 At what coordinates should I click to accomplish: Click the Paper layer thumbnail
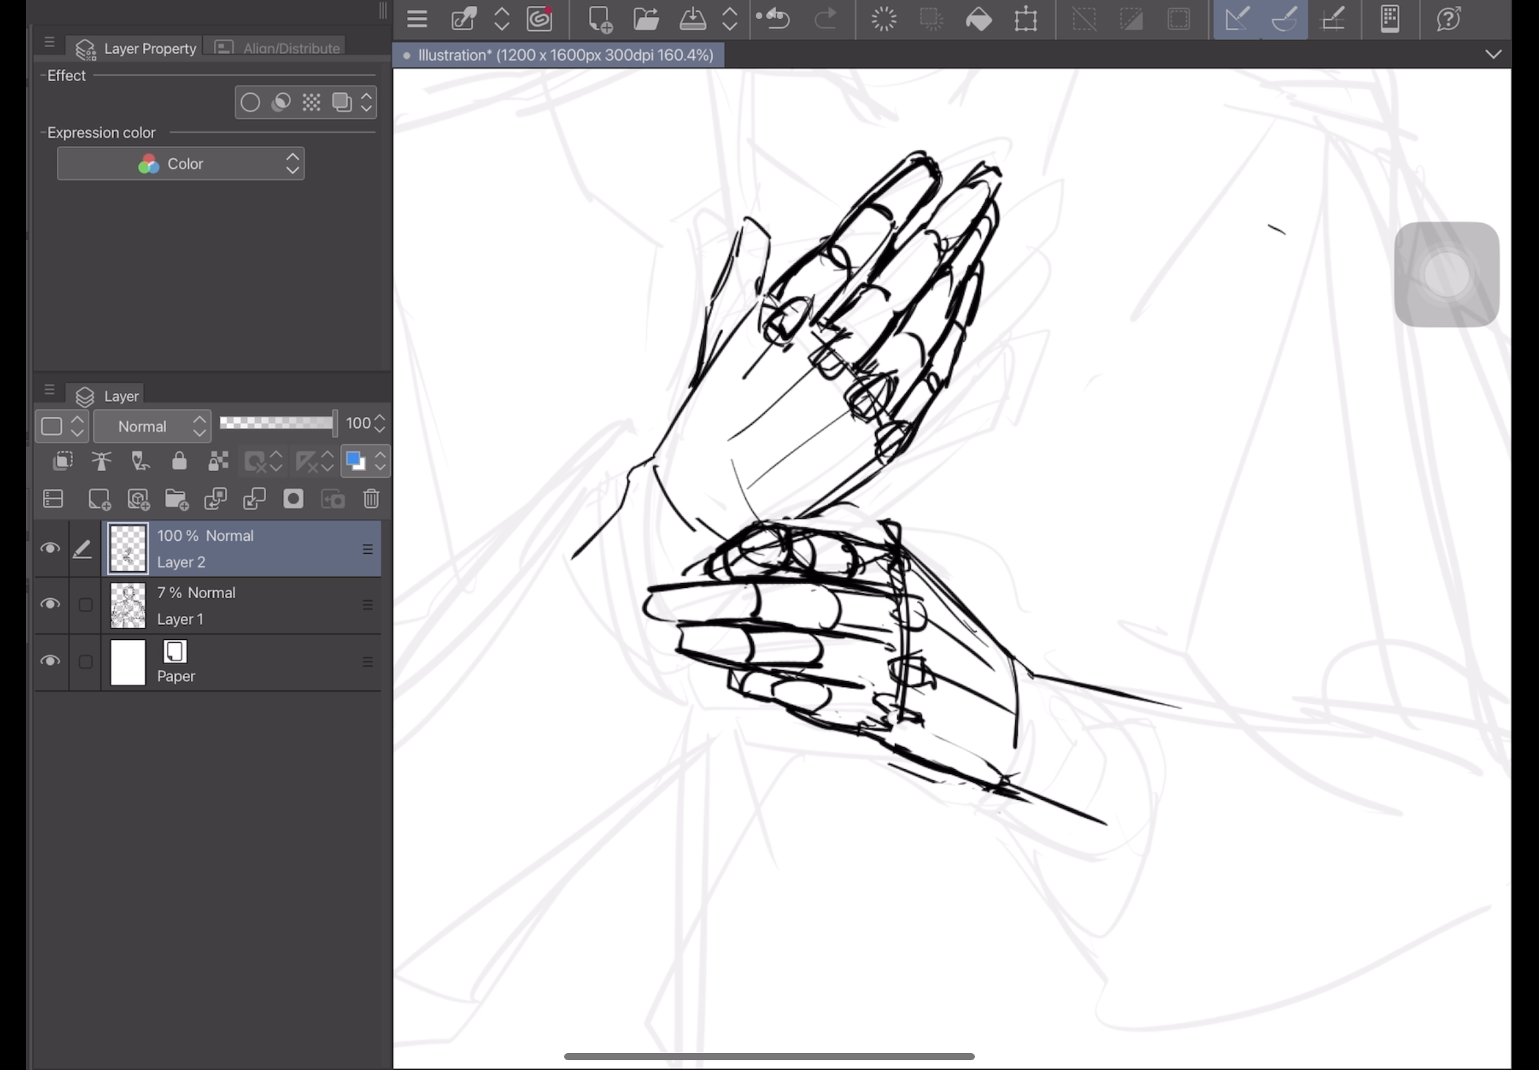(127, 662)
